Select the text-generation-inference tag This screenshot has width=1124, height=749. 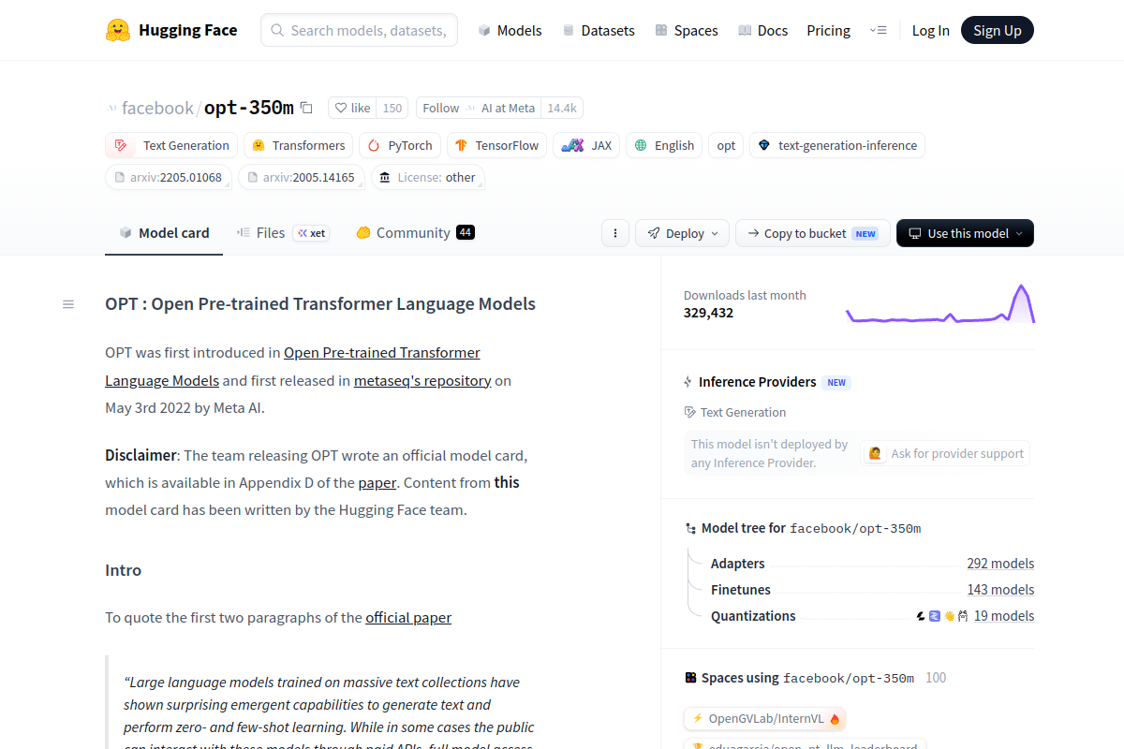tap(837, 145)
